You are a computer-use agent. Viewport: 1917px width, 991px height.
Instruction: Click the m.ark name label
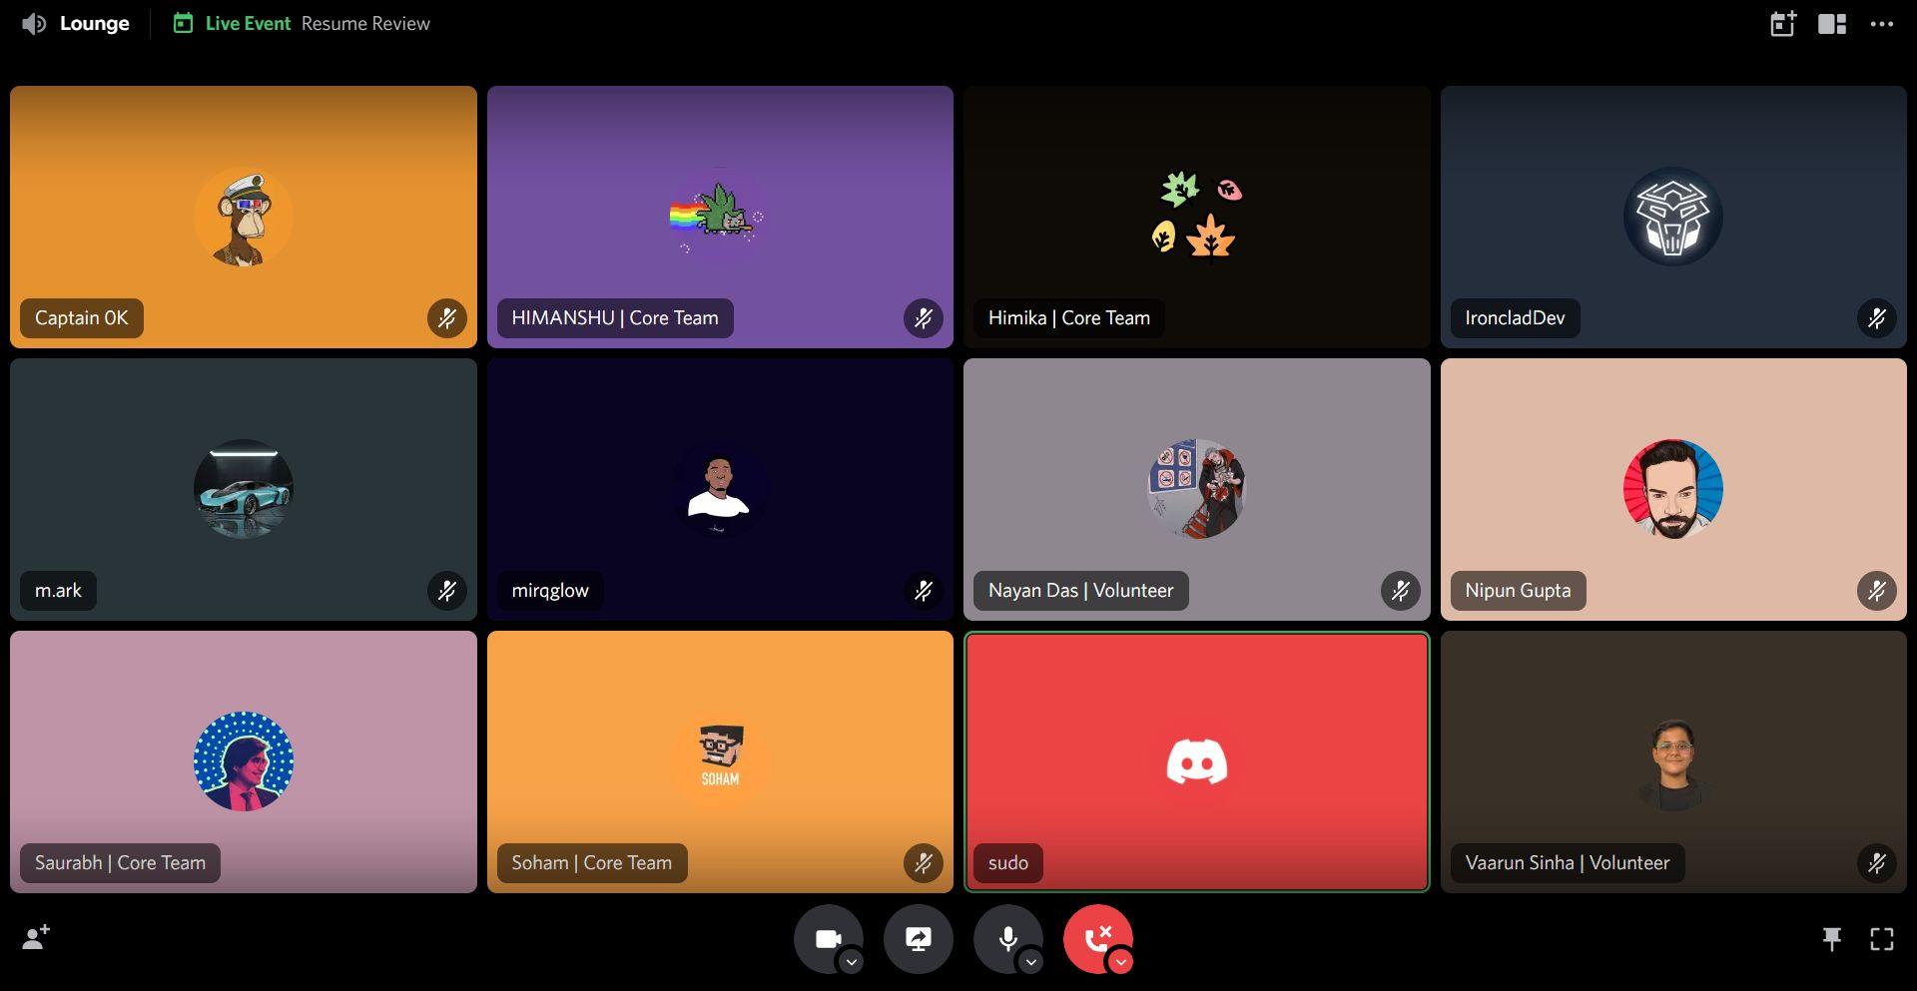click(59, 591)
